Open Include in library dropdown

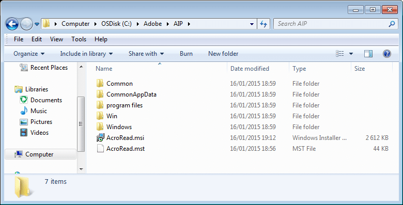86,54
